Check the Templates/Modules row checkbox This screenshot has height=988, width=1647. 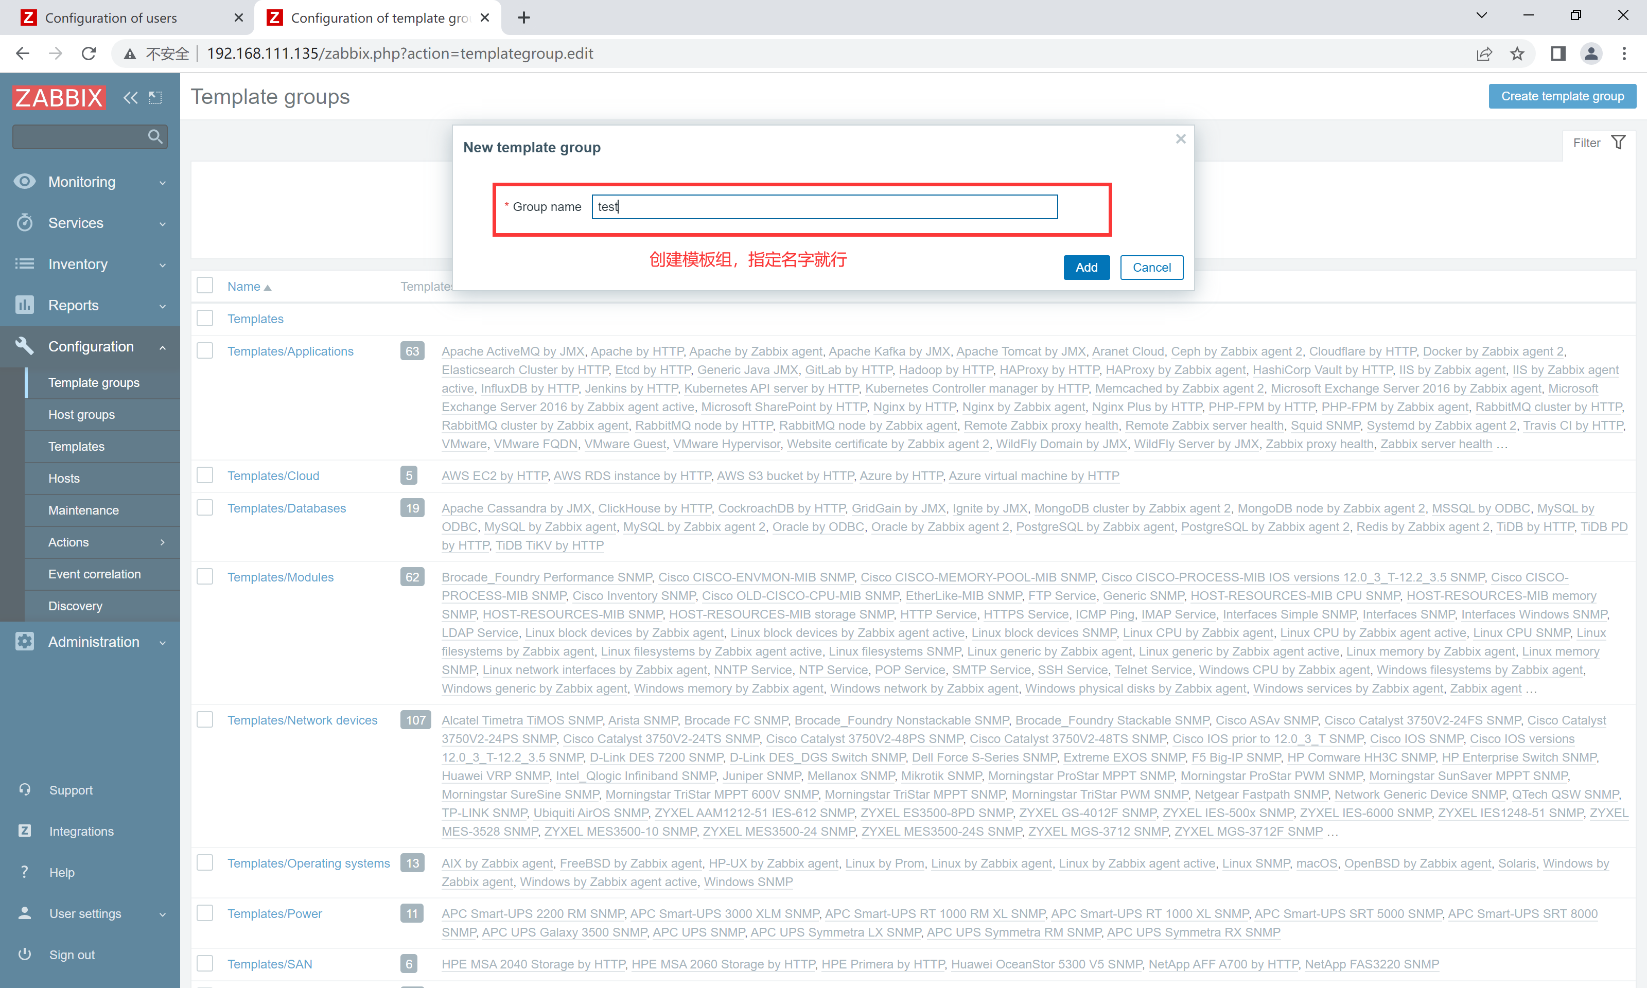tap(205, 576)
